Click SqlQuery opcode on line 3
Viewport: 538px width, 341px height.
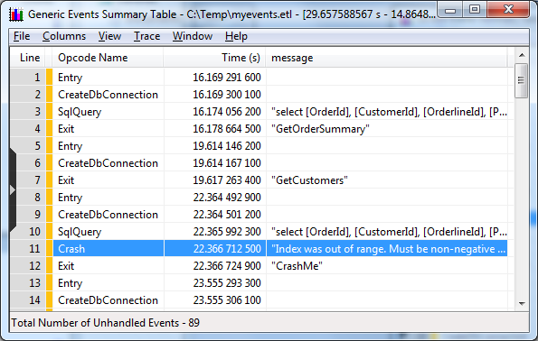click(80, 112)
